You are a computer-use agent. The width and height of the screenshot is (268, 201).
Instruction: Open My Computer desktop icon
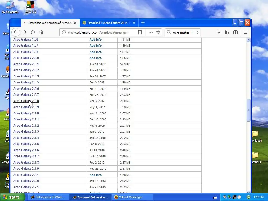pyautogui.click(x=10, y=7)
